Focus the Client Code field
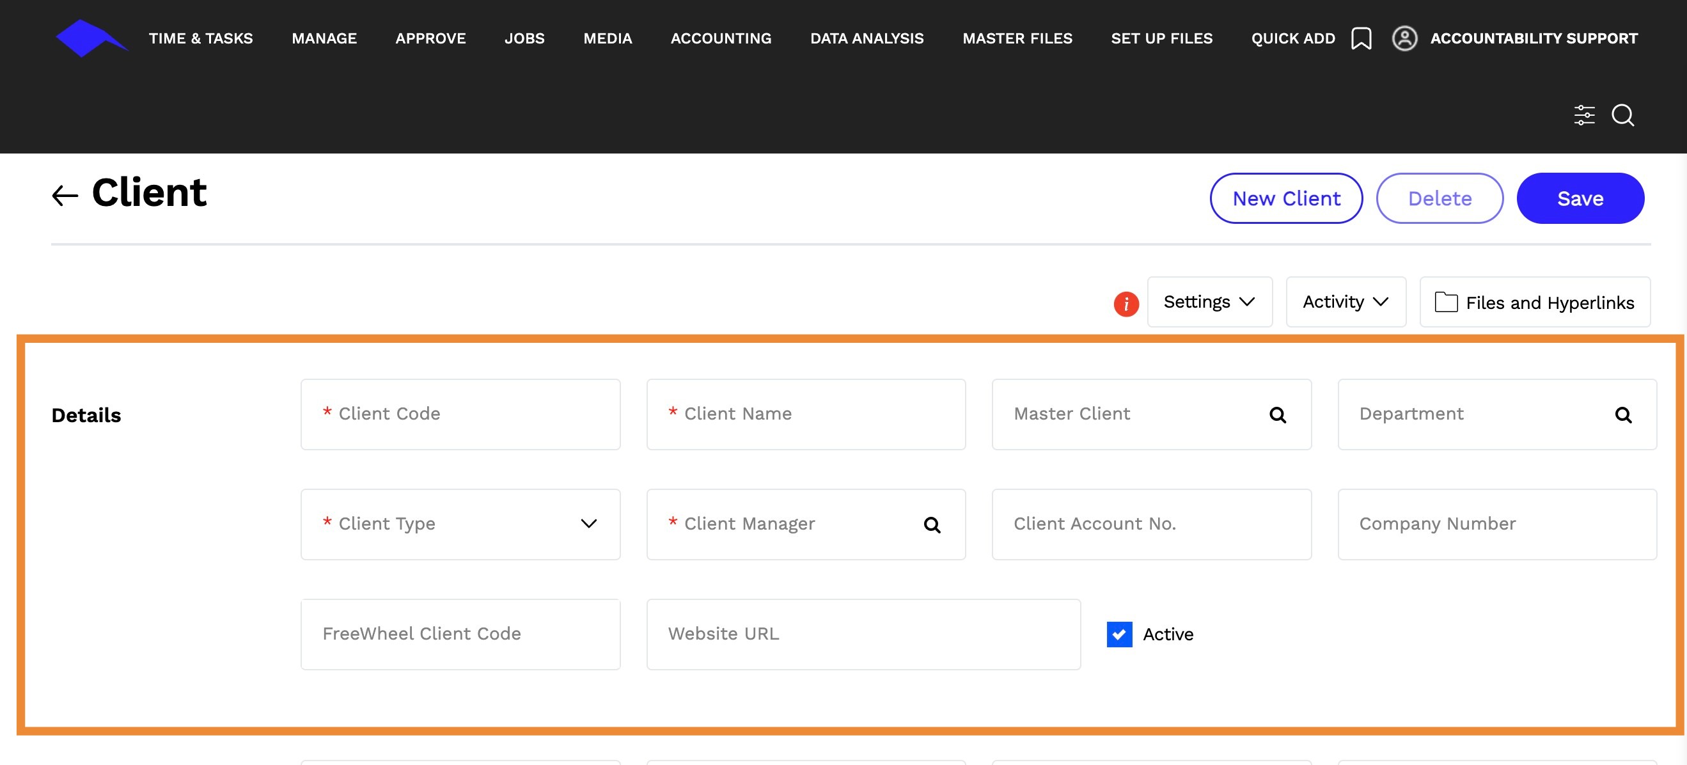1687x765 pixels. tap(460, 414)
